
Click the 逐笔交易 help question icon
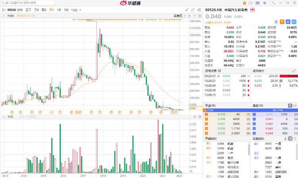(219, 71)
